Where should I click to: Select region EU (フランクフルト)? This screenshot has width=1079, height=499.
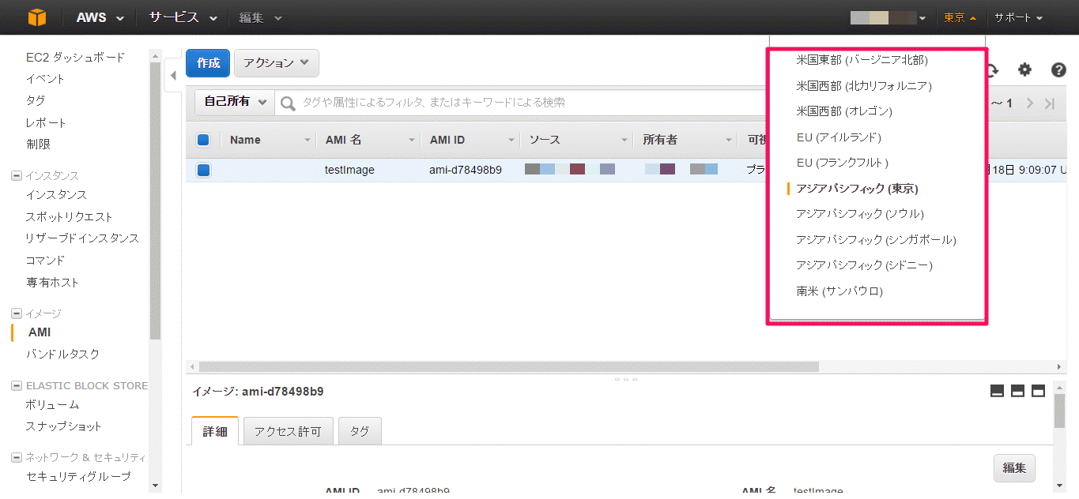(843, 163)
